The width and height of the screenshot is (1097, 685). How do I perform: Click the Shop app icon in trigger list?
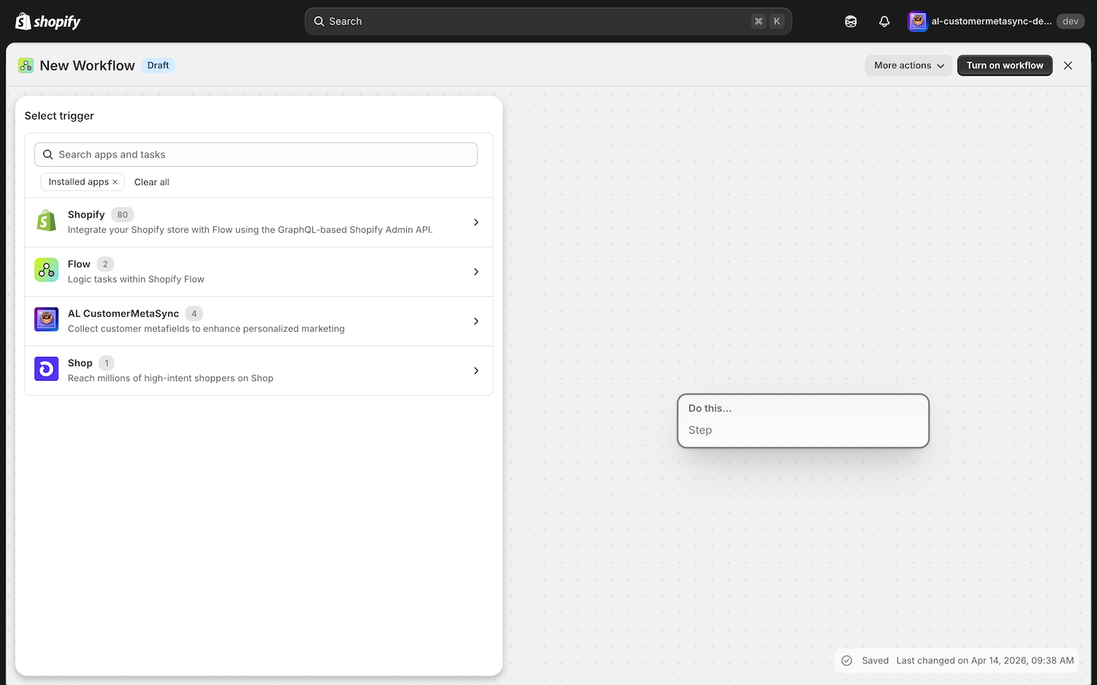[46, 369]
